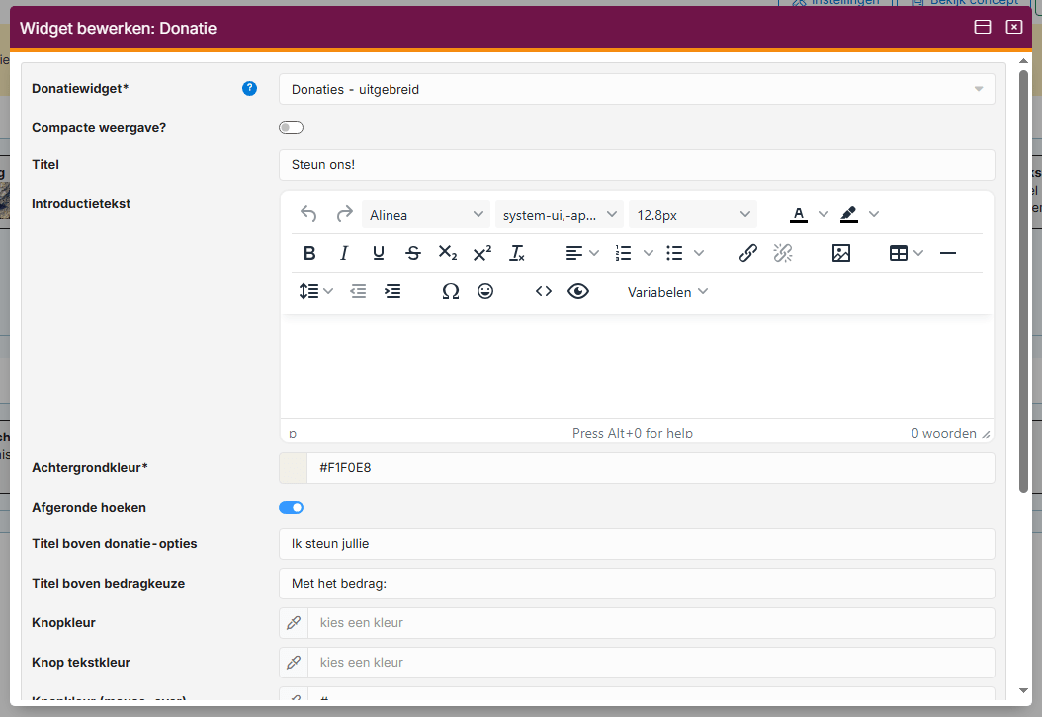Open the special character (omega) picker
The width and height of the screenshot is (1042, 717).
(451, 291)
